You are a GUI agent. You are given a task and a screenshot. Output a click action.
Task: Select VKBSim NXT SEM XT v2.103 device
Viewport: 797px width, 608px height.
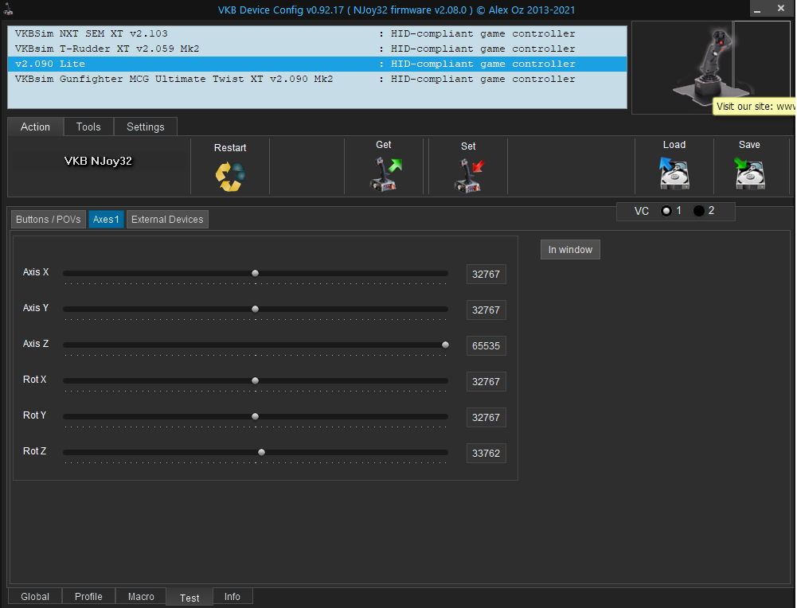click(x=317, y=33)
